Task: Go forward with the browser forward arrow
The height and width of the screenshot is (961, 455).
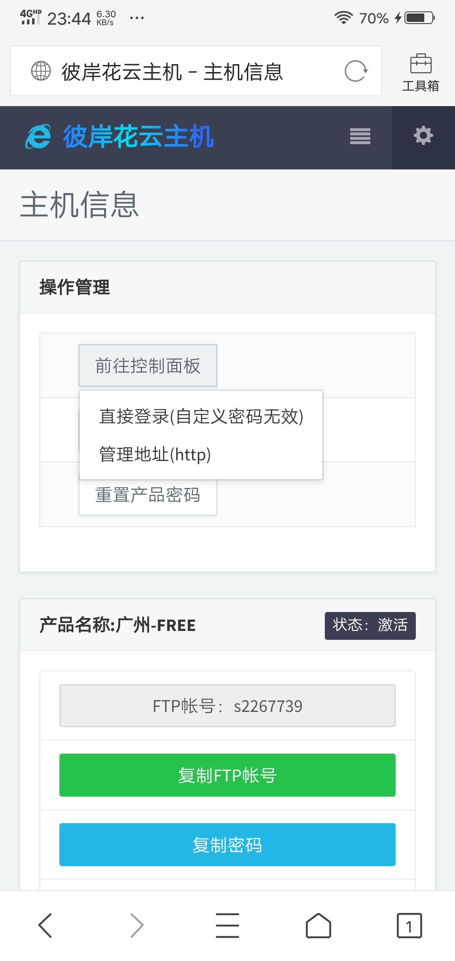Action: click(x=136, y=926)
